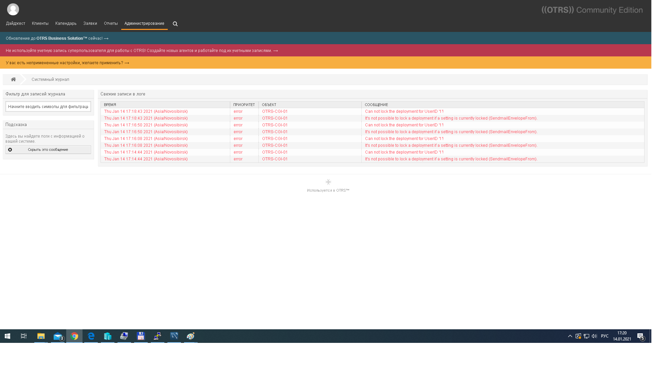Switch input language РУС indicator
The width and height of the screenshot is (652, 367).
[605, 336]
